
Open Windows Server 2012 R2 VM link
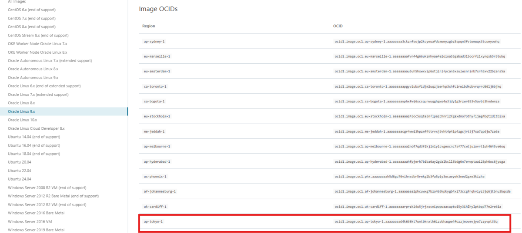(47, 204)
